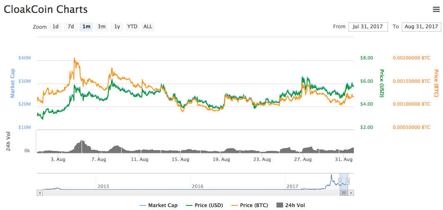Toggle Price (BTC) series in legend
This screenshot has height=210, width=443.
coord(249,205)
